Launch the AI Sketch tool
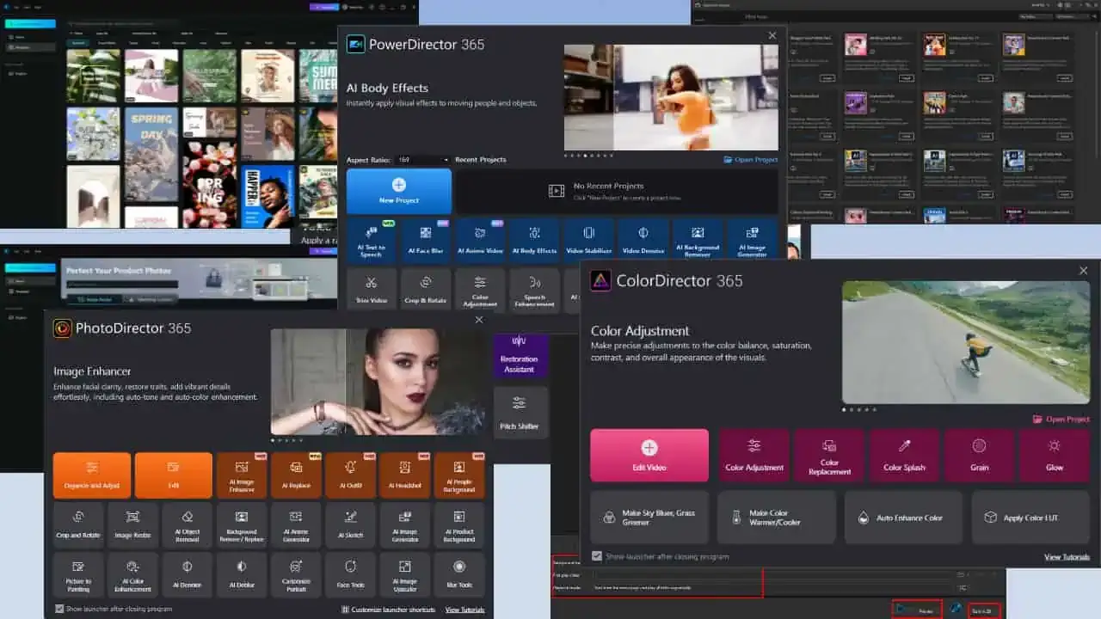Image resolution: width=1101 pixels, height=619 pixels. [350, 525]
